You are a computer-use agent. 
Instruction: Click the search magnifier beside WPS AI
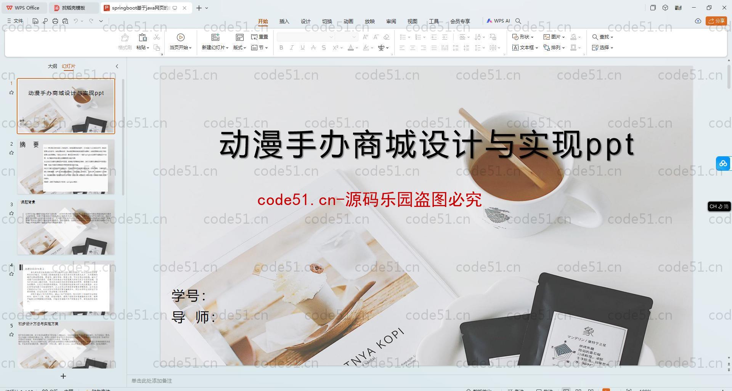518,21
